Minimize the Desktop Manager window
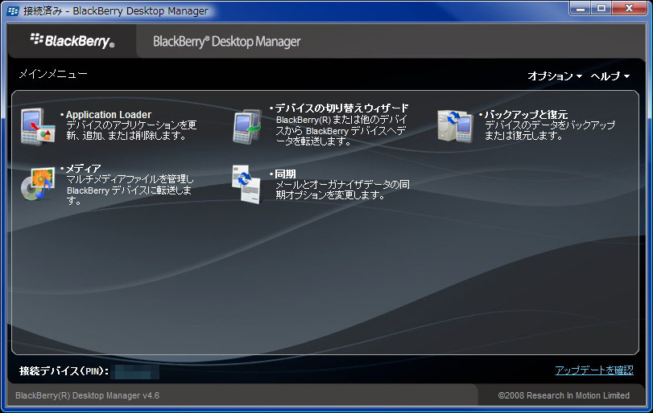The height and width of the screenshot is (413, 653). click(x=582, y=8)
